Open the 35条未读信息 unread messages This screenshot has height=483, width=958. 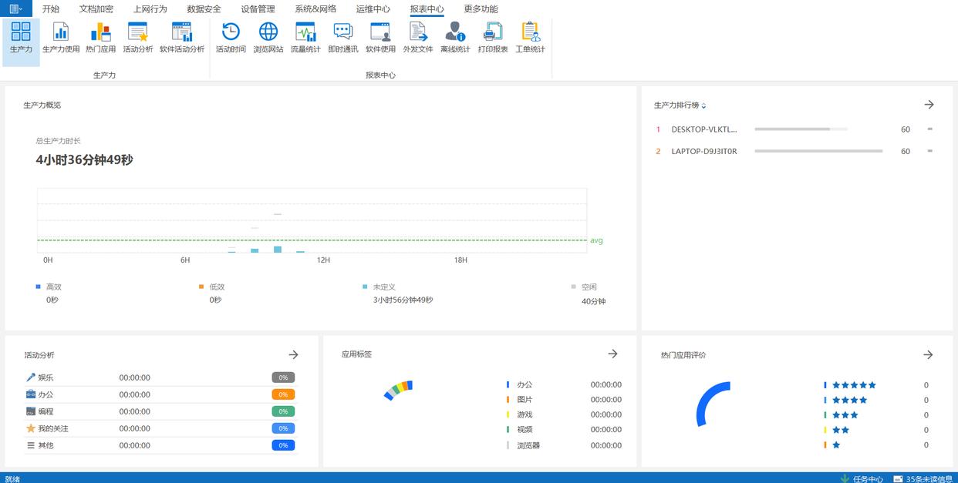click(x=924, y=478)
